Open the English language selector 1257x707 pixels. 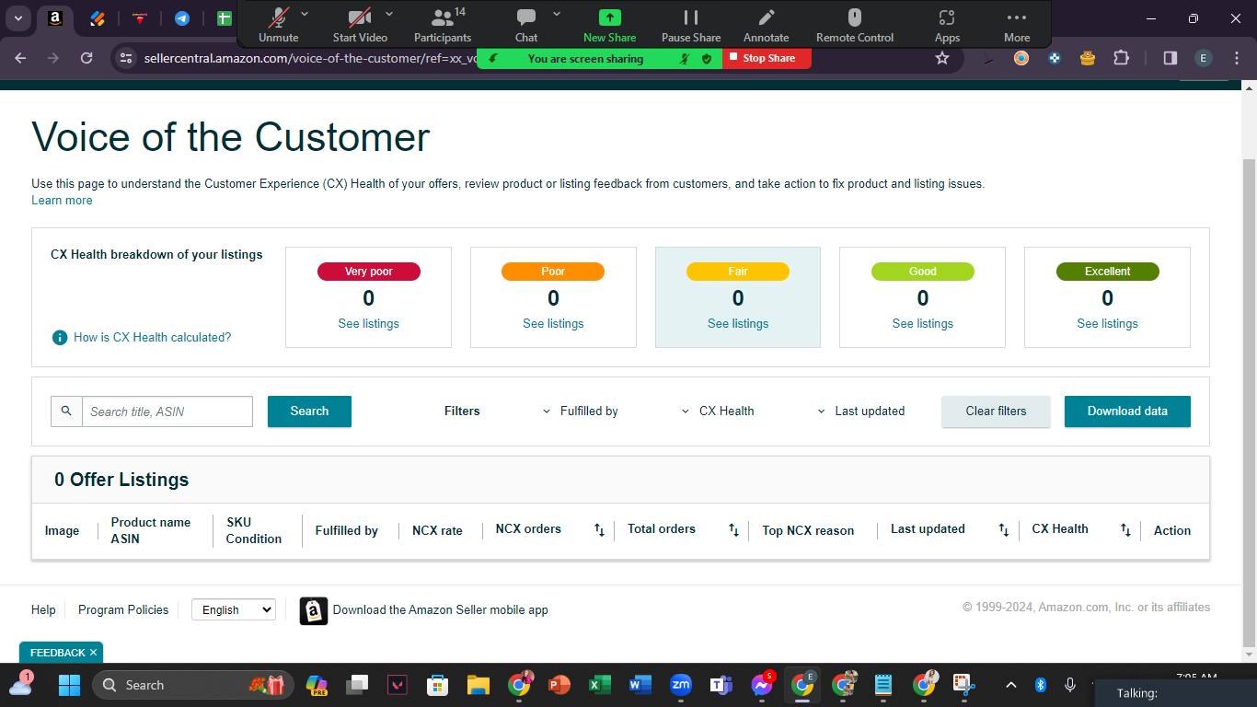pyautogui.click(x=234, y=609)
